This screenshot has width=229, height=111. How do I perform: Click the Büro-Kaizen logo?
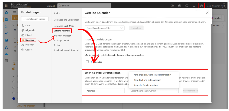(21, 5)
